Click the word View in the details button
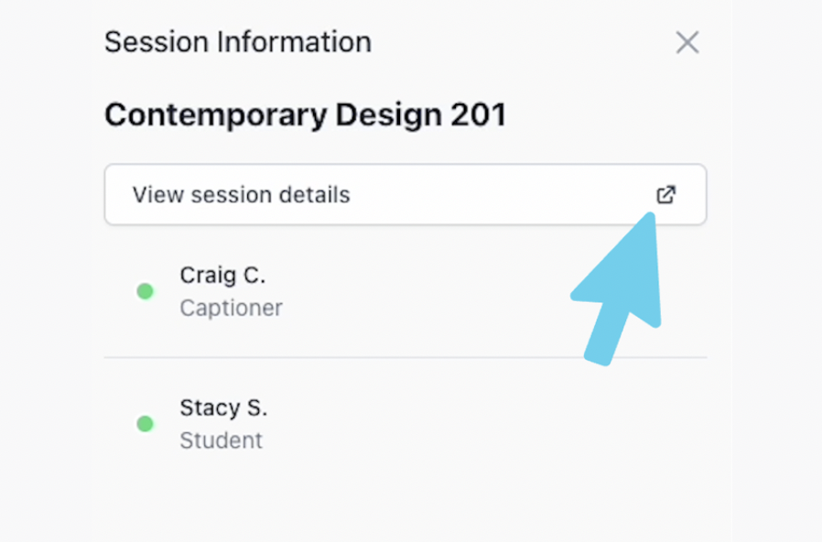 pyautogui.click(x=157, y=194)
